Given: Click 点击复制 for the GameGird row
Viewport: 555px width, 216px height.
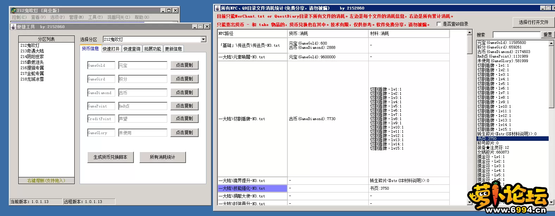Looking at the screenshot, I should tap(185, 79).
